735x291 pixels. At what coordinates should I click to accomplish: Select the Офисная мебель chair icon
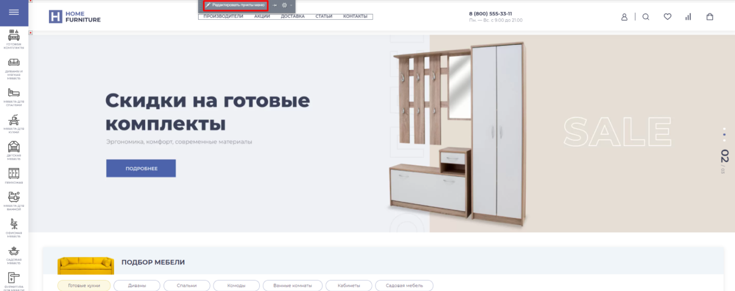coord(14,224)
